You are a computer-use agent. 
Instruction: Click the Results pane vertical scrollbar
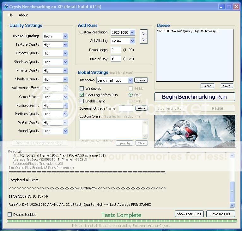click(x=232, y=180)
